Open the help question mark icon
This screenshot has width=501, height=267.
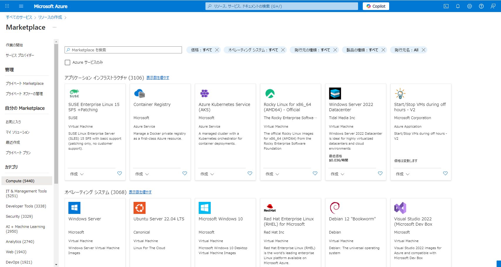pyautogui.click(x=481, y=6)
